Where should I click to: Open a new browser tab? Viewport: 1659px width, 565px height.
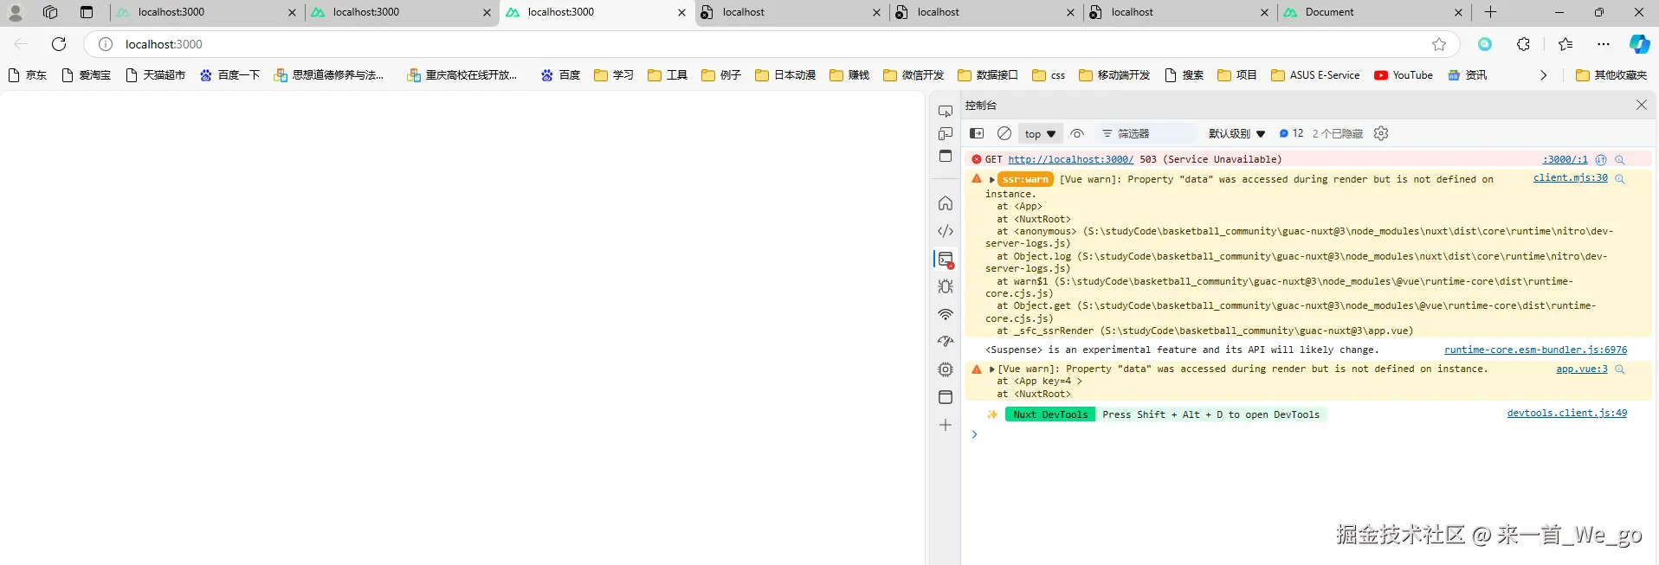[x=1490, y=12]
